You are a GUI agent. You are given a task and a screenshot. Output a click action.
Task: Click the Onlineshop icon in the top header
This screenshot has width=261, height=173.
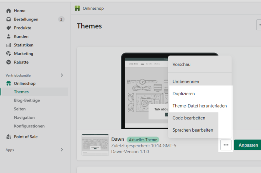(78, 8)
